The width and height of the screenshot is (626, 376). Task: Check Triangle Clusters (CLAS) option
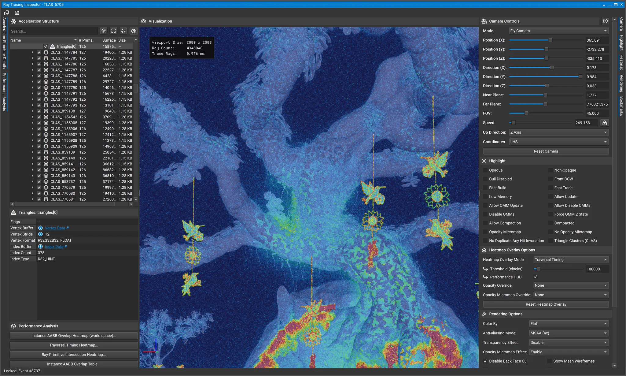[550, 241]
